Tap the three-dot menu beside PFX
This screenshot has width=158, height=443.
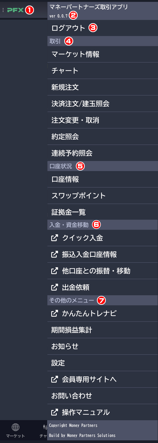3,10
